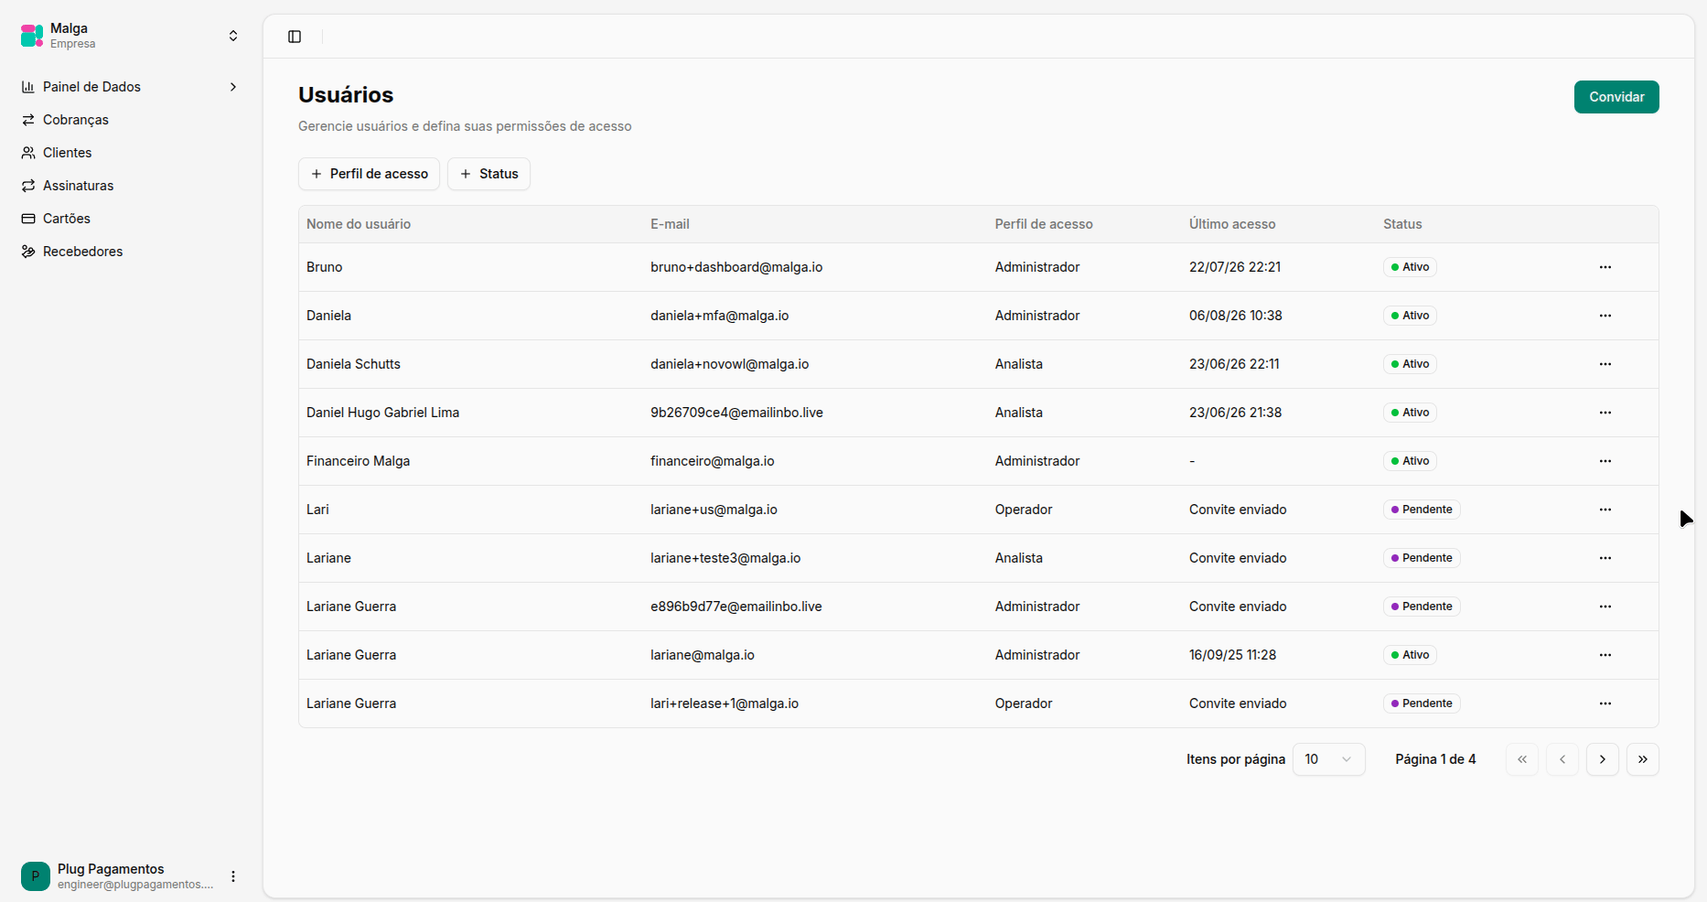Click Analista cell for Daniela Schutts

[x=1019, y=364]
